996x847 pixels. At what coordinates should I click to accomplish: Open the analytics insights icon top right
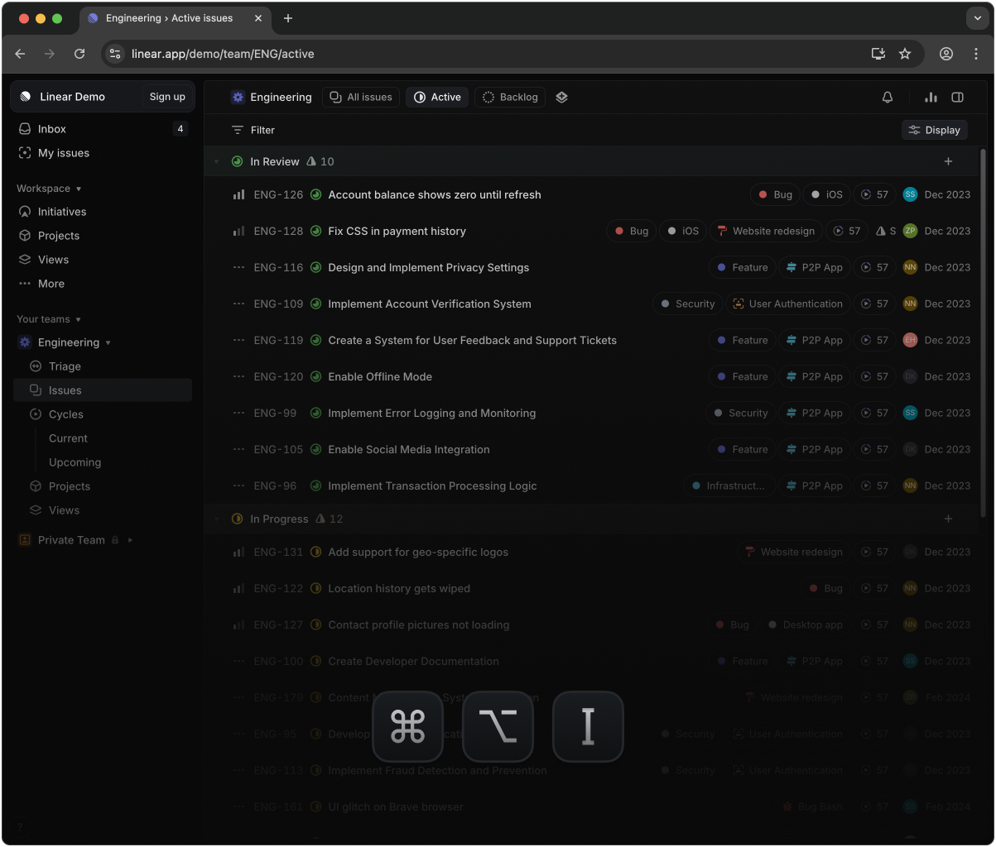931,97
